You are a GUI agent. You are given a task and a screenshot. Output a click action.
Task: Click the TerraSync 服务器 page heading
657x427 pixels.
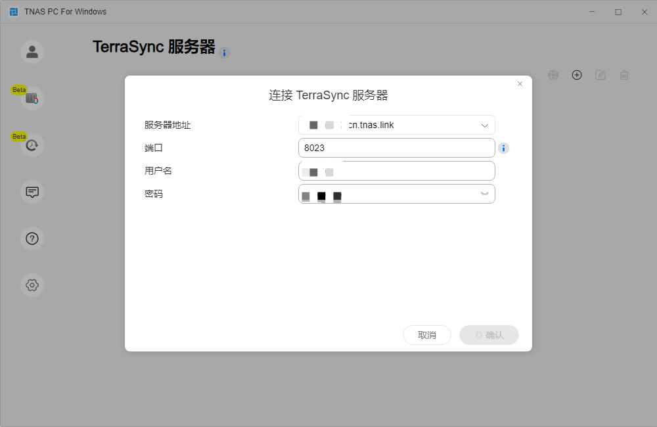154,47
